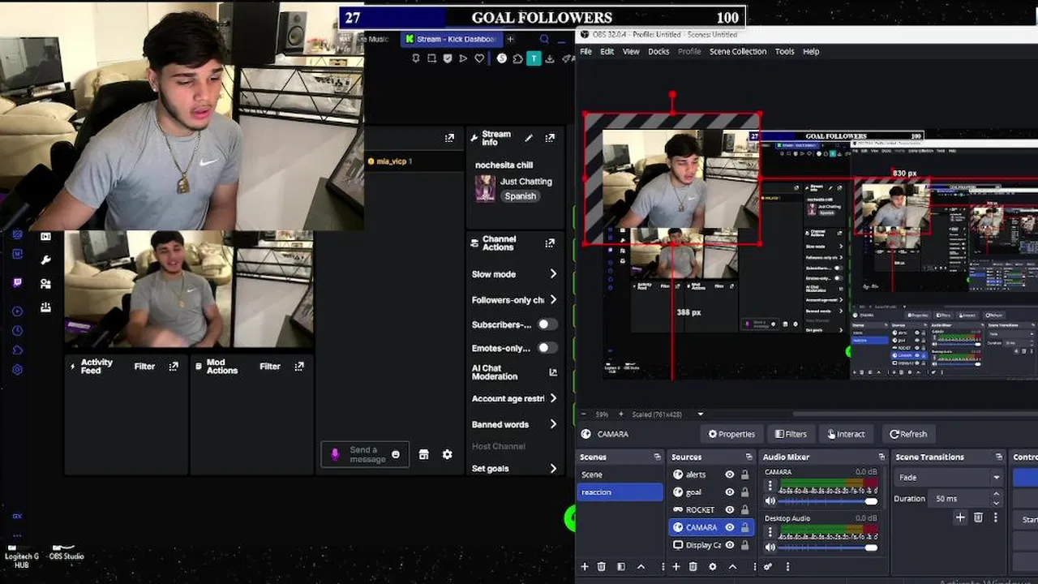The image size is (1038, 584).
Task: Open the OBS File menu
Action: coord(585,51)
